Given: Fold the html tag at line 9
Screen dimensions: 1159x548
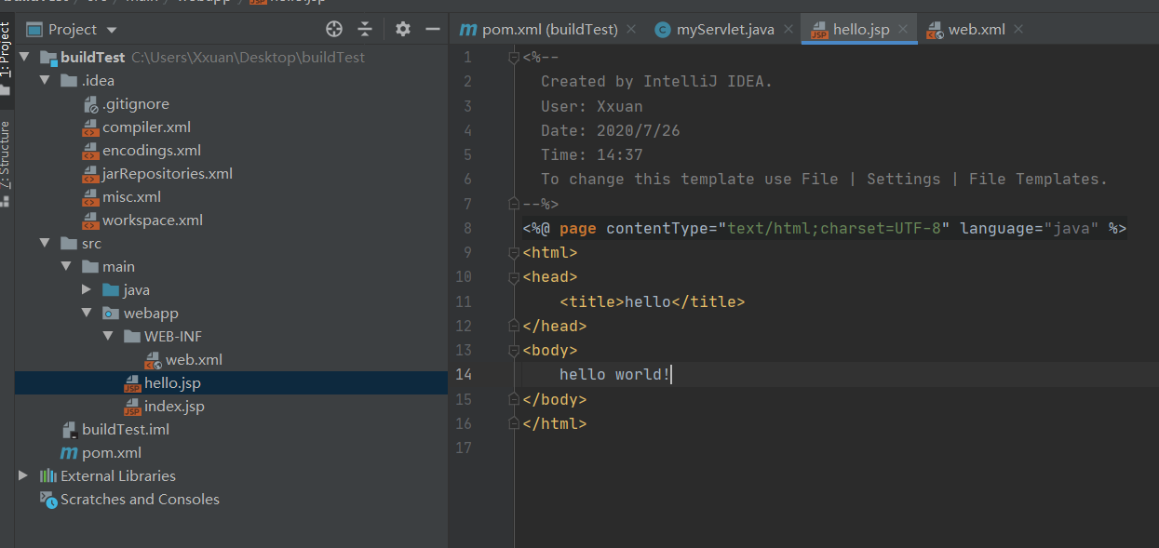Looking at the screenshot, I should click(x=514, y=253).
